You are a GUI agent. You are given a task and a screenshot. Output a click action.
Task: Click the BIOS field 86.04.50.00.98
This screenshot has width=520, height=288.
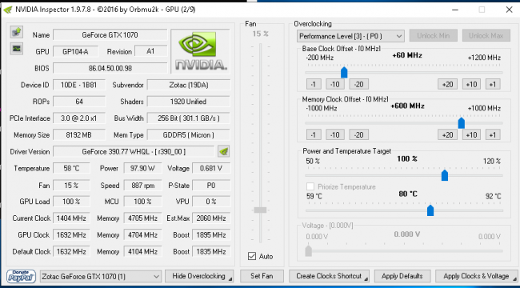coord(110,68)
